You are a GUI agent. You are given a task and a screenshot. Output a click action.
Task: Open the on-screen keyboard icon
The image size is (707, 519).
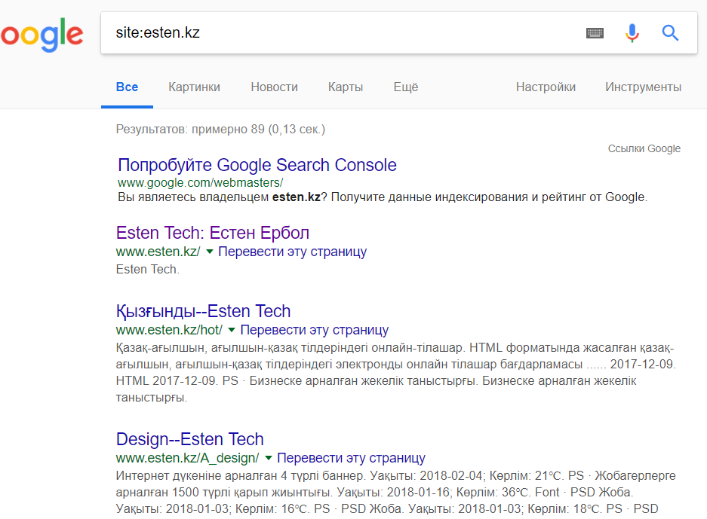(x=595, y=33)
